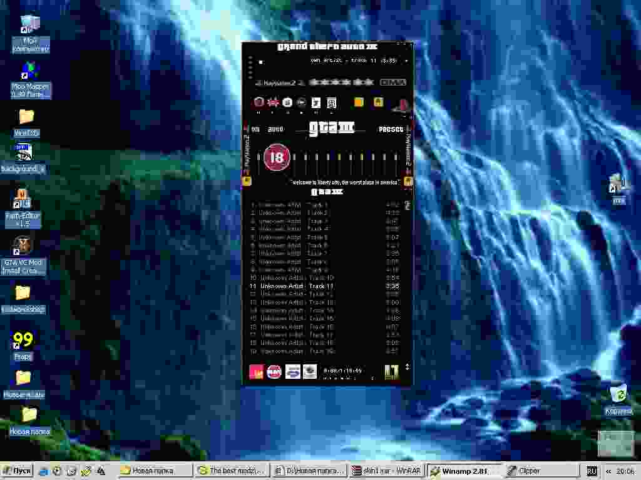Select the Moo Mapper desktop shortcut
This screenshot has height=480, width=641.
[x=30, y=79]
